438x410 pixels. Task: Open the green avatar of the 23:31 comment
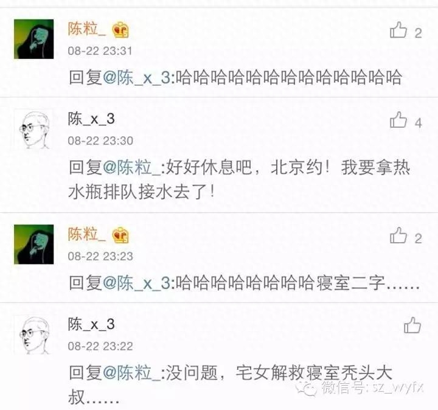coord(34,39)
